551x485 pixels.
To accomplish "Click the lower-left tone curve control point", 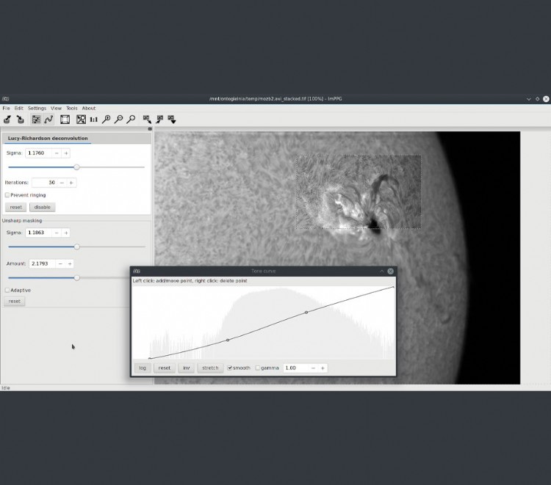I will [228, 340].
